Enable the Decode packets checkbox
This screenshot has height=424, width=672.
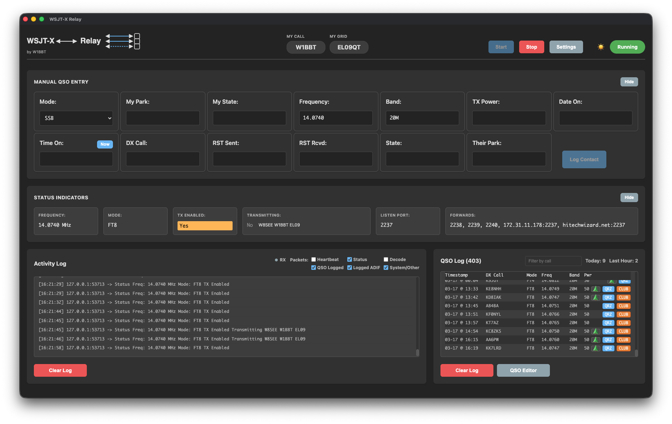pos(386,260)
